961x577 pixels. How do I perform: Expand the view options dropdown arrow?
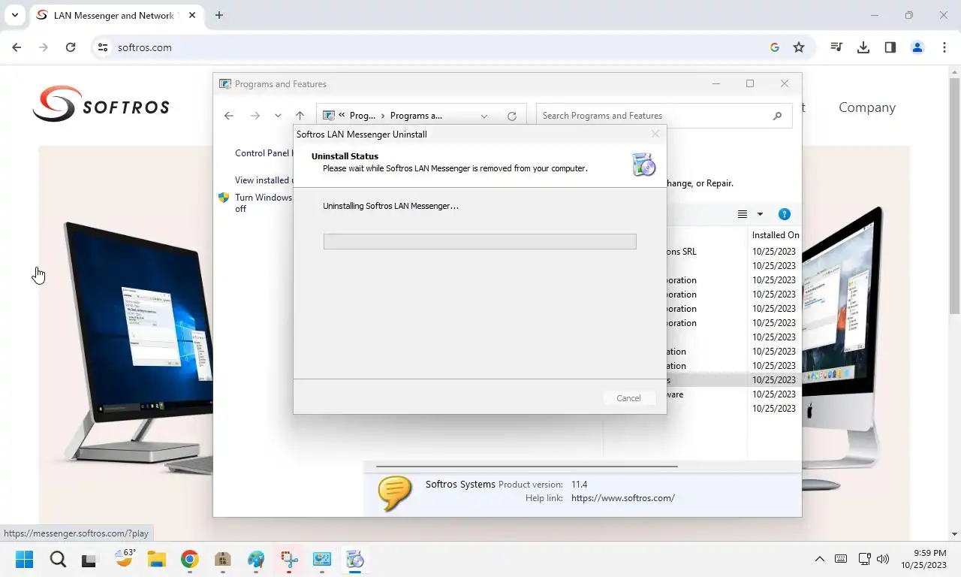coord(760,214)
